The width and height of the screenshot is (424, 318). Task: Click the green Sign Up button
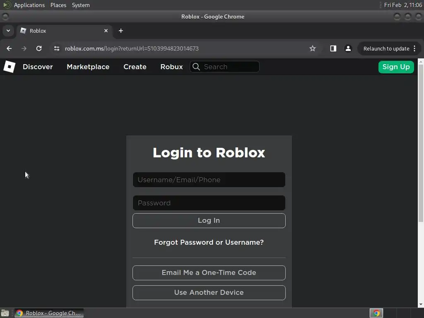(x=396, y=67)
